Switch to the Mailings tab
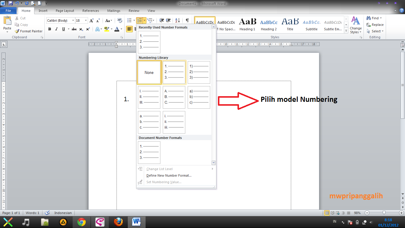This screenshot has width=405, height=228. coord(114,10)
